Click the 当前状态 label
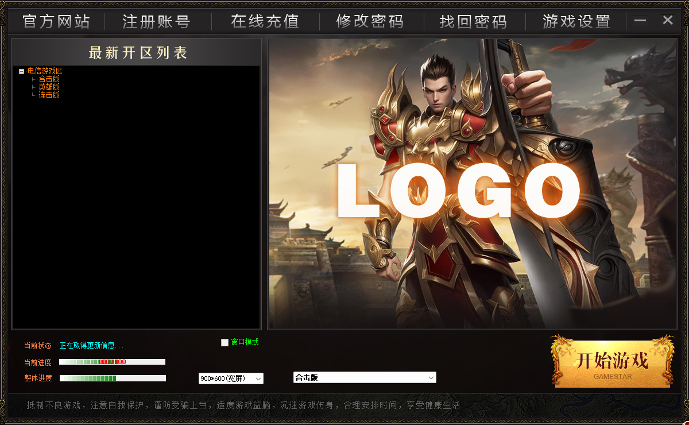 (x=38, y=346)
